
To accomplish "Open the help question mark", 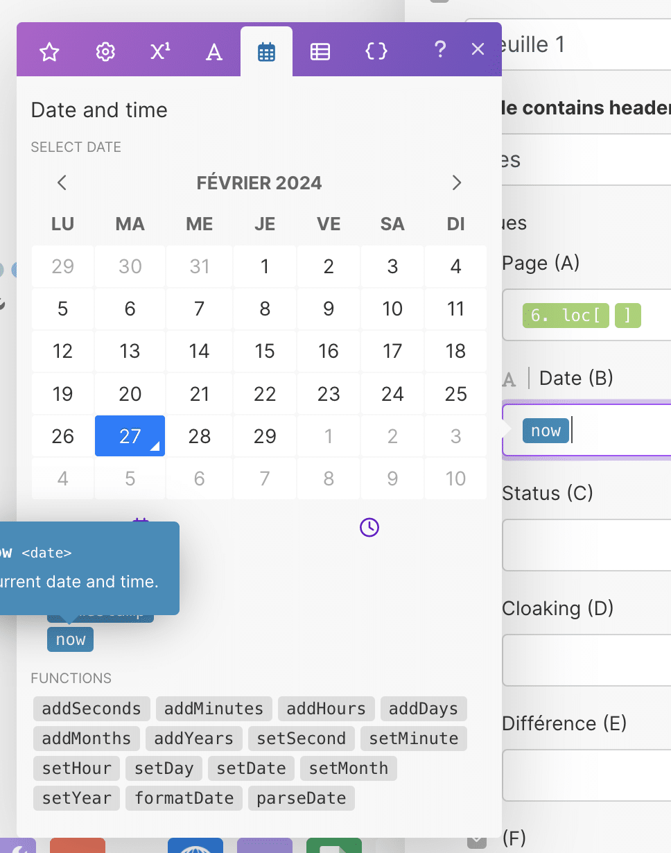I will 439,50.
